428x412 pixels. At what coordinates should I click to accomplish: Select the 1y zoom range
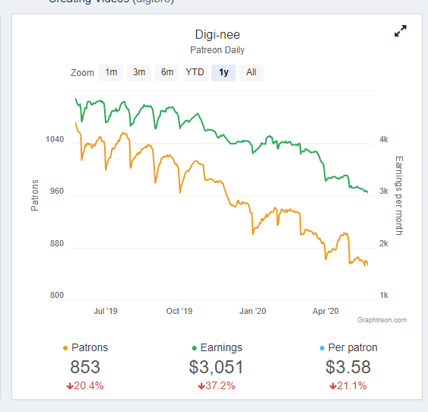[224, 72]
